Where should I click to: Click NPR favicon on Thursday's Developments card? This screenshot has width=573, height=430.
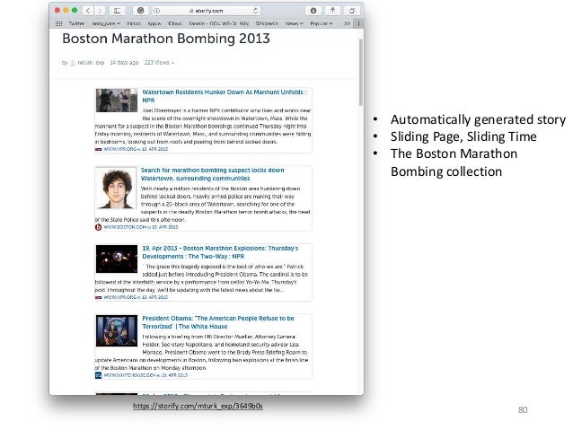click(x=98, y=297)
